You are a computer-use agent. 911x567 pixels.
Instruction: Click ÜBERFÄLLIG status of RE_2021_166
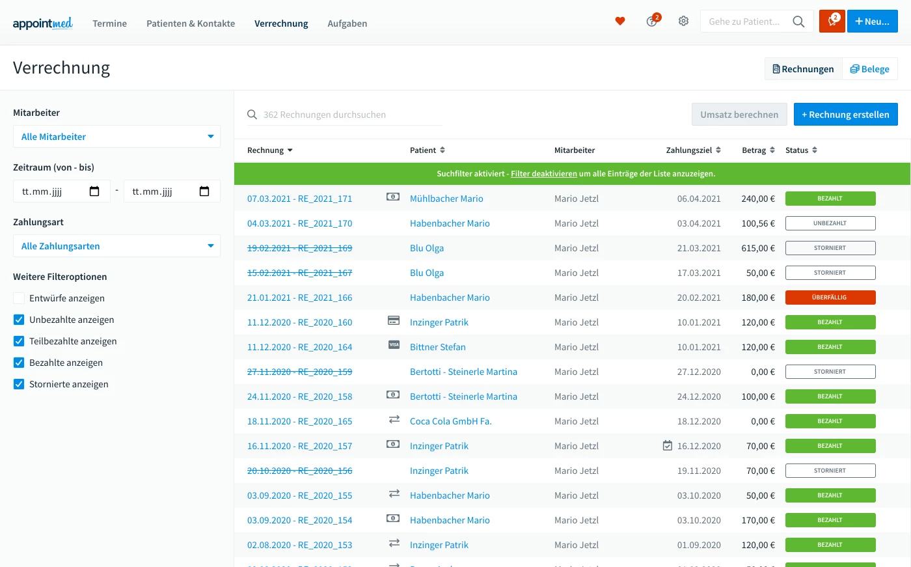coord(830,297)
